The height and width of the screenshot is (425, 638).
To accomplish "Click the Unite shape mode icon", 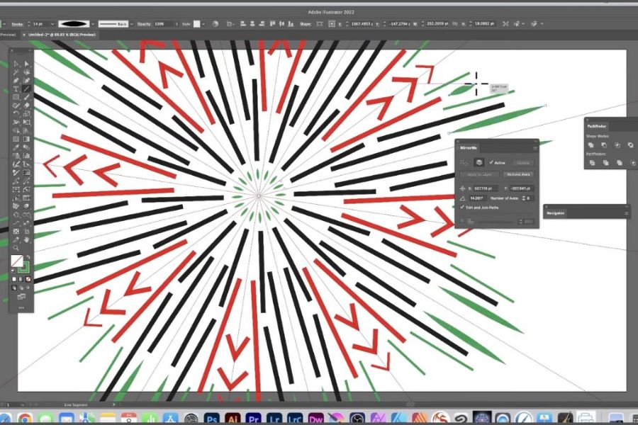I will [x=592, y=144].
